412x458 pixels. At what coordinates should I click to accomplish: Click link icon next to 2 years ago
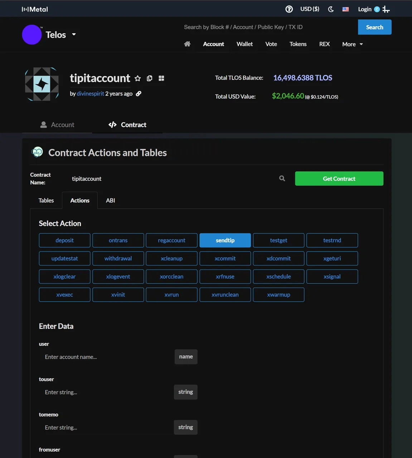coord(139,93)
